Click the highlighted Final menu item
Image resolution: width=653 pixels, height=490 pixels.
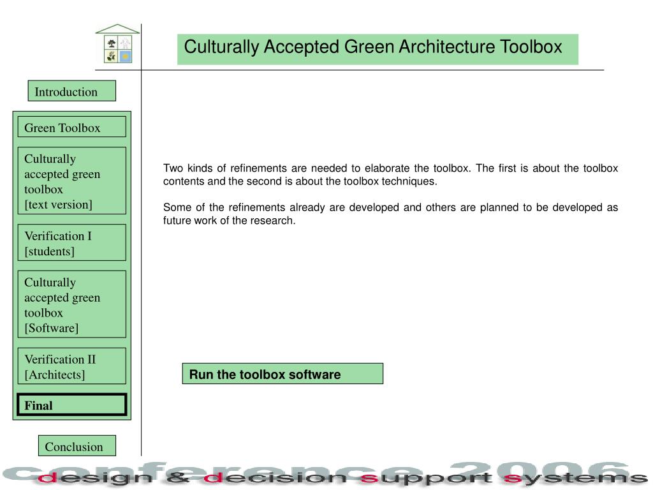[x=71, y=405]
